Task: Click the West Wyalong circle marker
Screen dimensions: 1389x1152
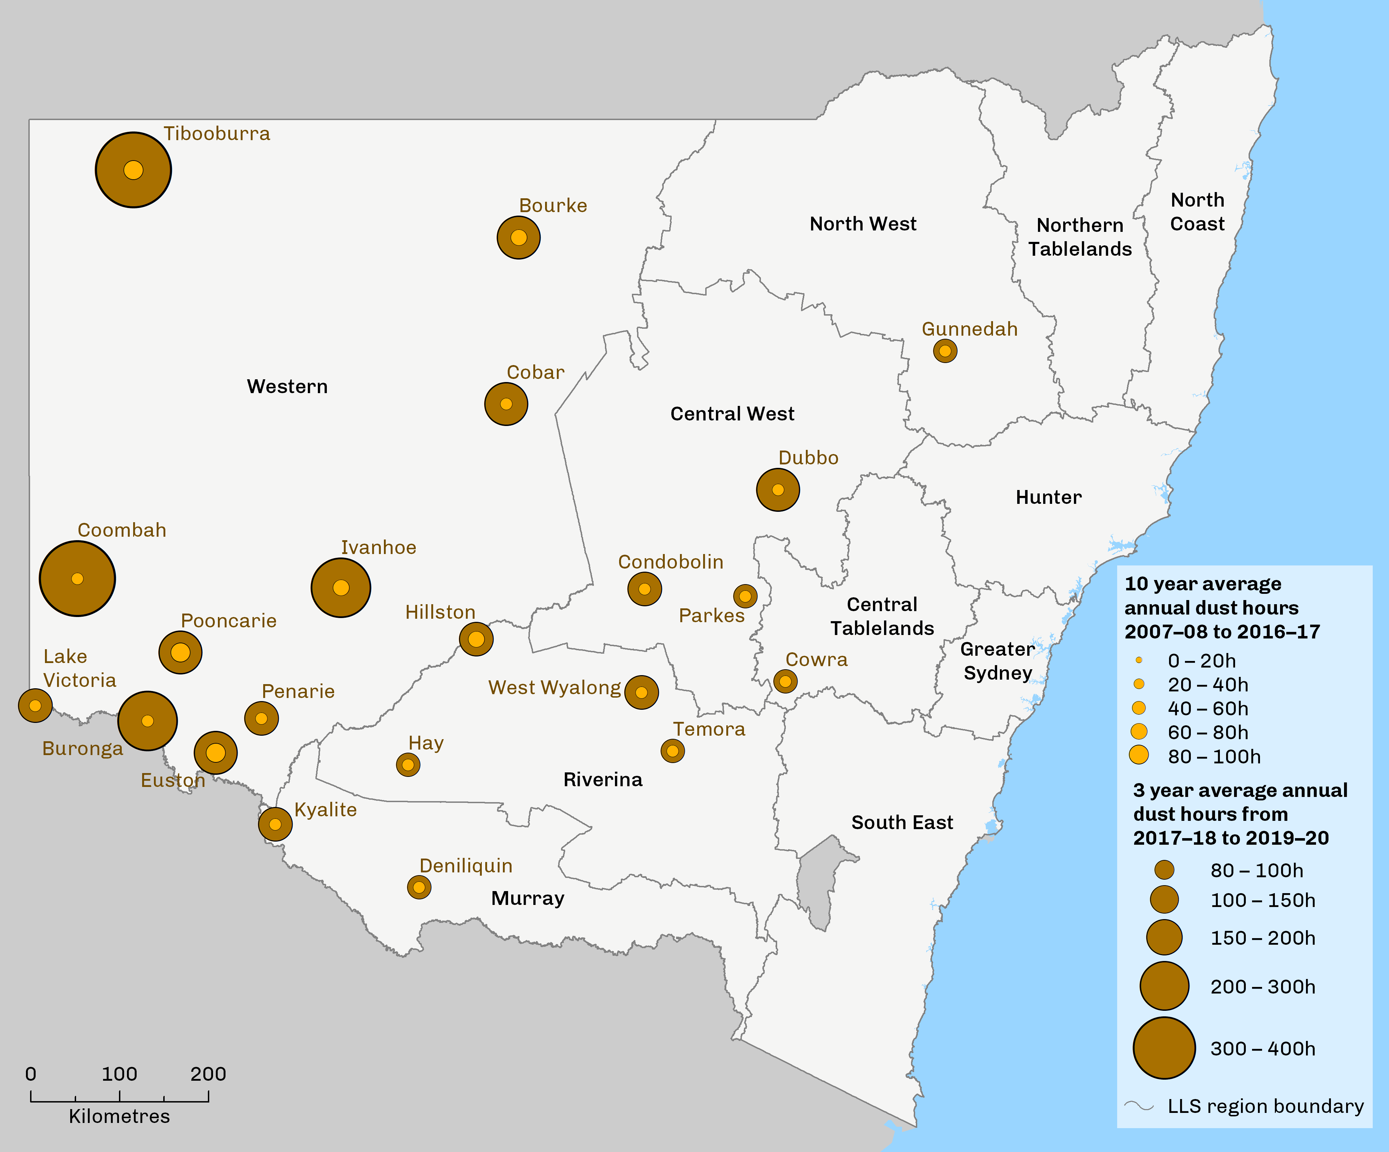Action: point(642,692)
